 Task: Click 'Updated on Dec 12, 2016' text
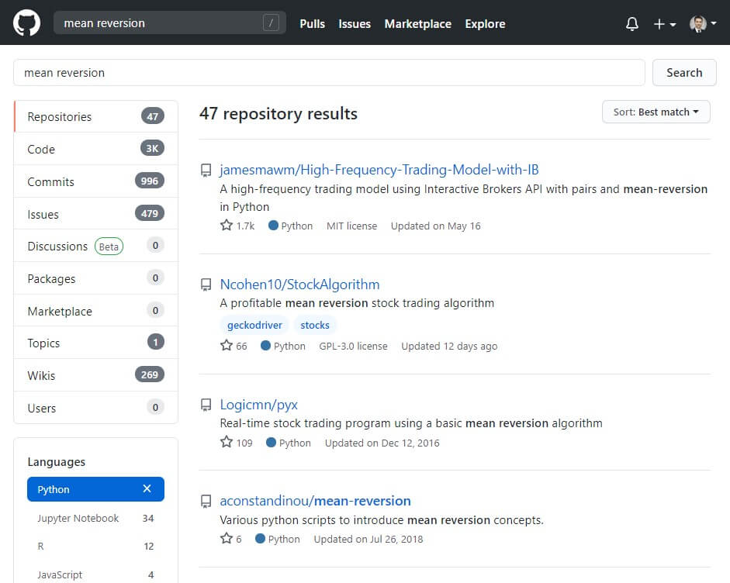(x=382, y=443)
